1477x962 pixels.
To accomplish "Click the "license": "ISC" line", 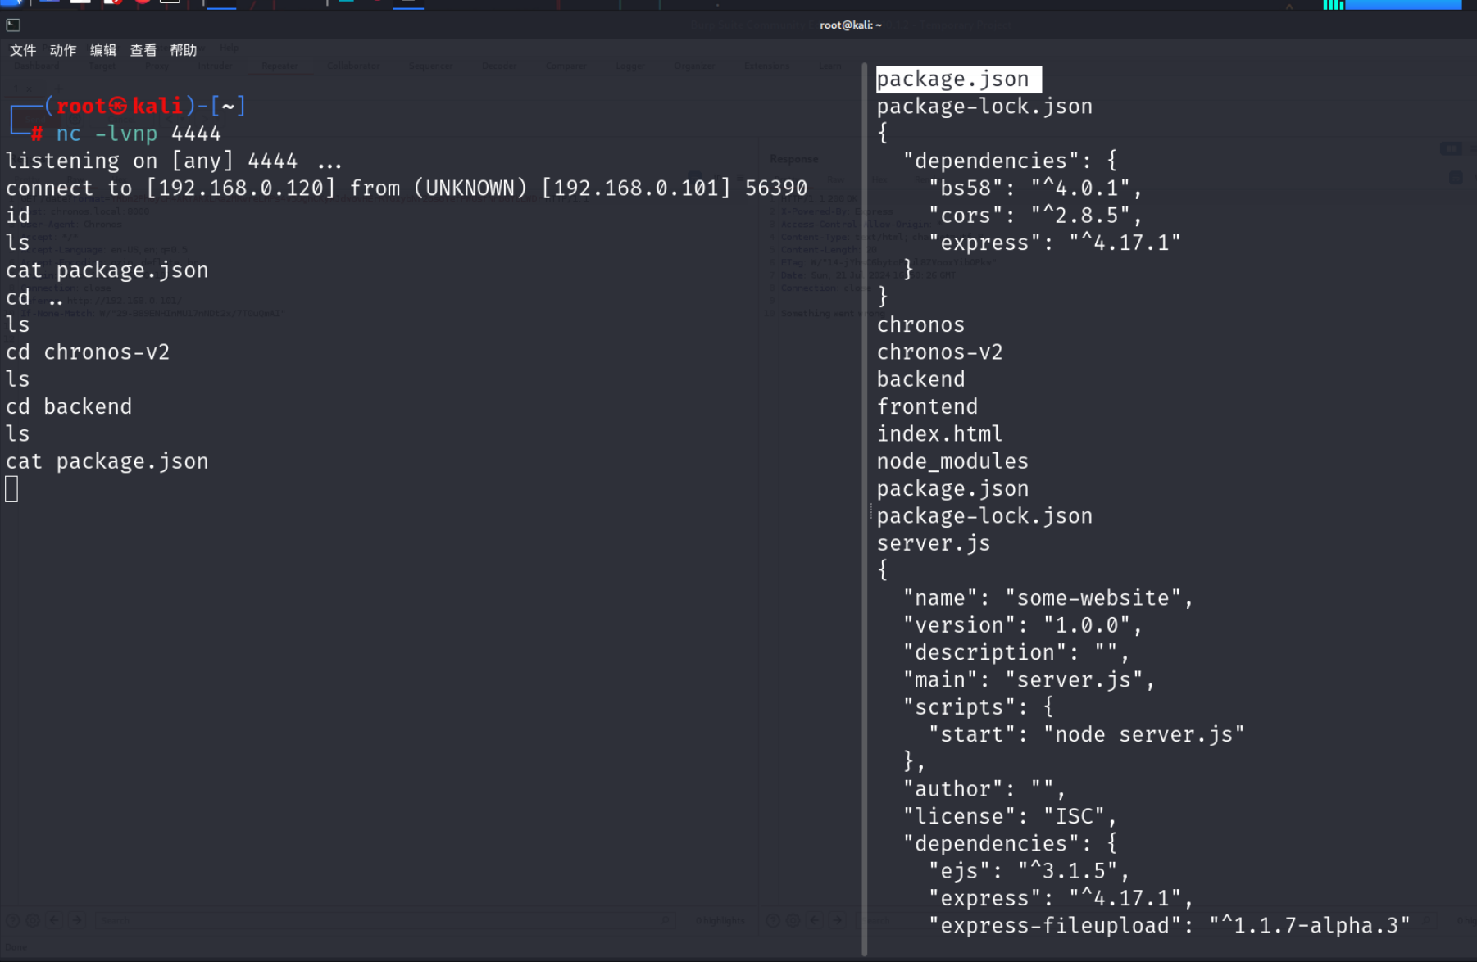I will click(x=1010, y=816).
